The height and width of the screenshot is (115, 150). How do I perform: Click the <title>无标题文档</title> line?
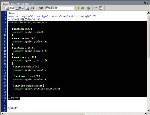[x=24, y=19]
